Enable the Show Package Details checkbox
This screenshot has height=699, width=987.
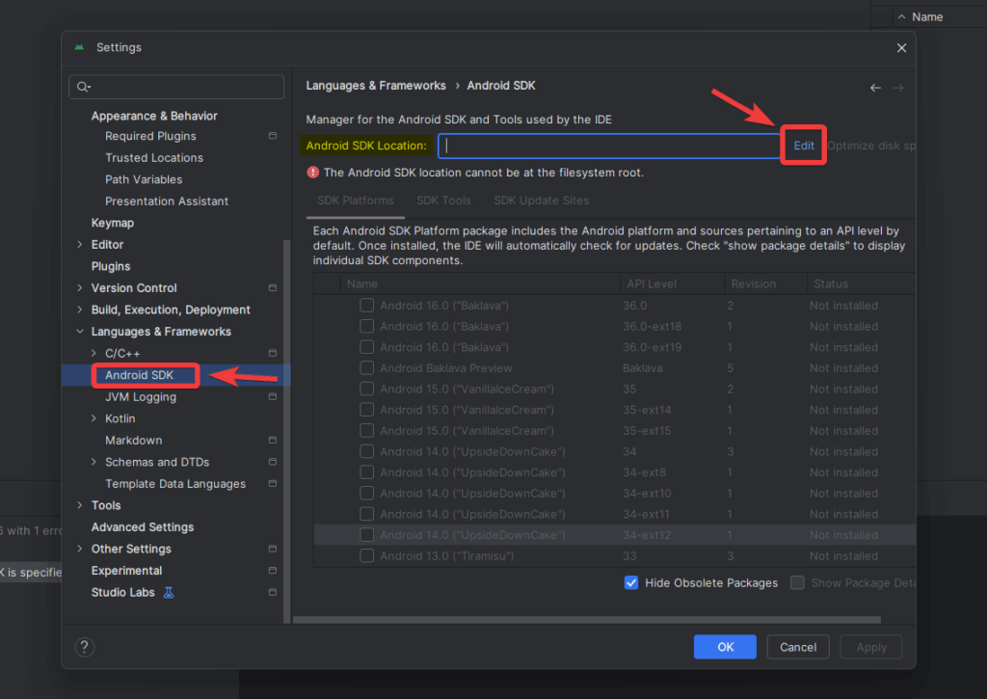(x=797, y=582)
